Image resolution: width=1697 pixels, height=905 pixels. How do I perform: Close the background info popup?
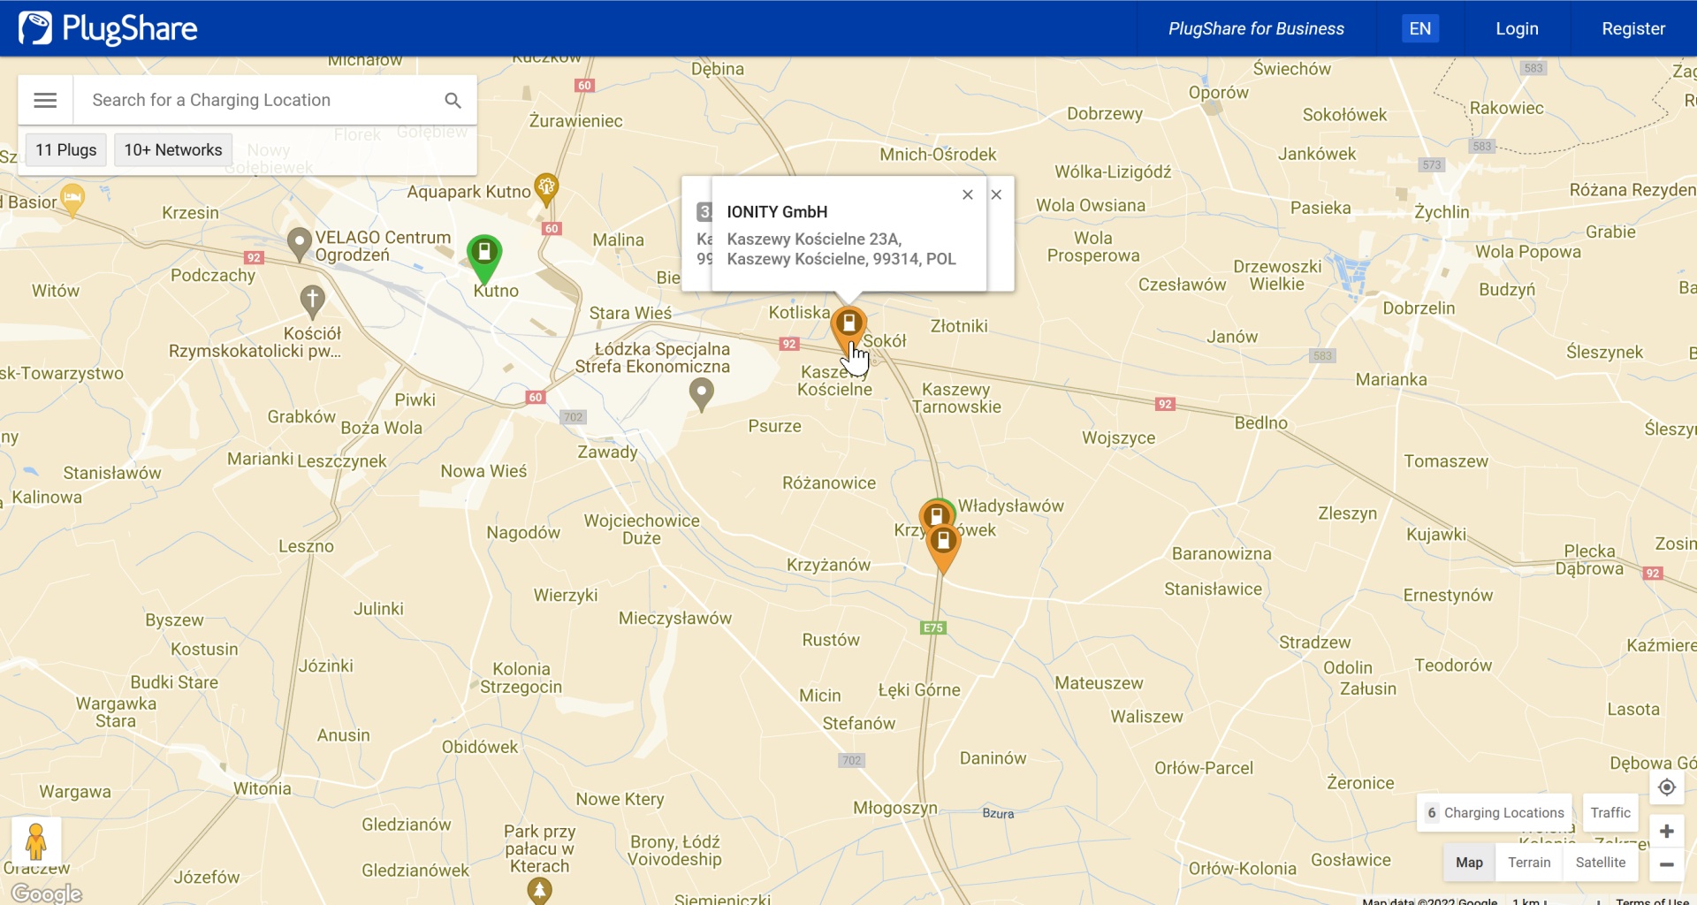click(996, 194)
